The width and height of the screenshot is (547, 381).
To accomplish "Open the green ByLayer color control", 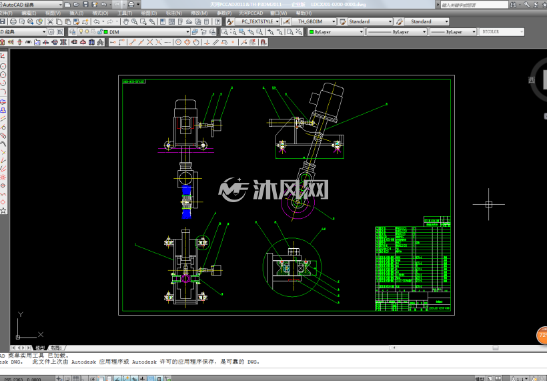I will click(336, 32).
